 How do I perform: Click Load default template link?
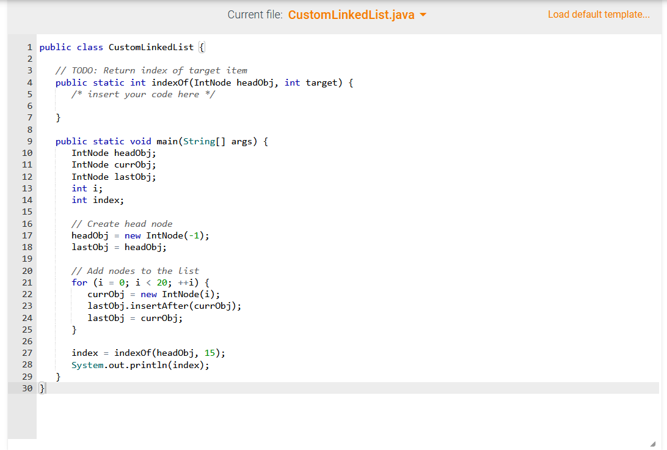click(x=599, y=14)
